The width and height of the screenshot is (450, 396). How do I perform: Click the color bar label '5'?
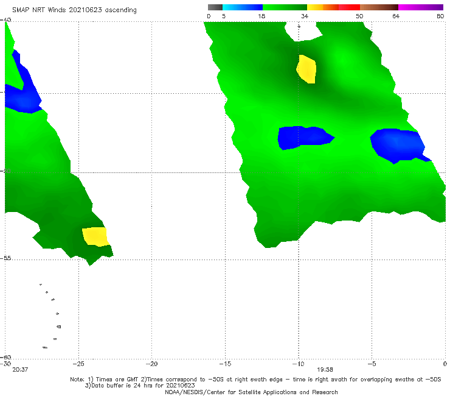(224, 16)
